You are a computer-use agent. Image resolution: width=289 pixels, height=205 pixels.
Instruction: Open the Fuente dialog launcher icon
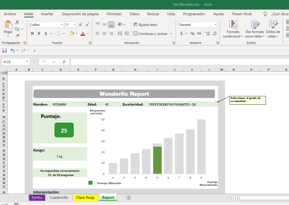pyautogui.click(x=90, y=43)
